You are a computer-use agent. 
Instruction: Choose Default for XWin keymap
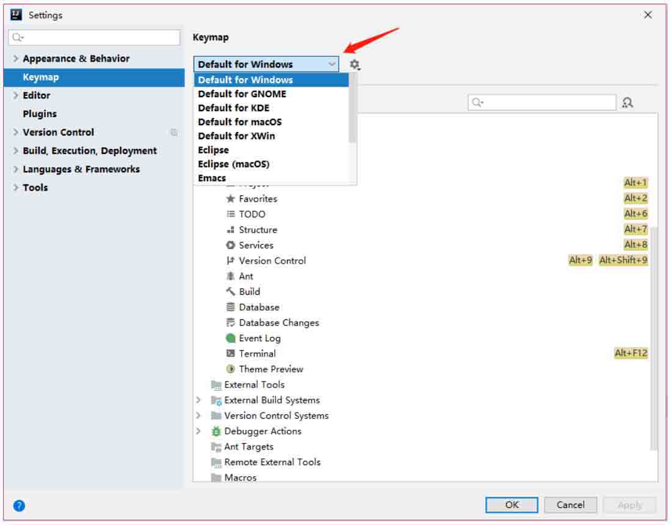click(x=271, y=136)
